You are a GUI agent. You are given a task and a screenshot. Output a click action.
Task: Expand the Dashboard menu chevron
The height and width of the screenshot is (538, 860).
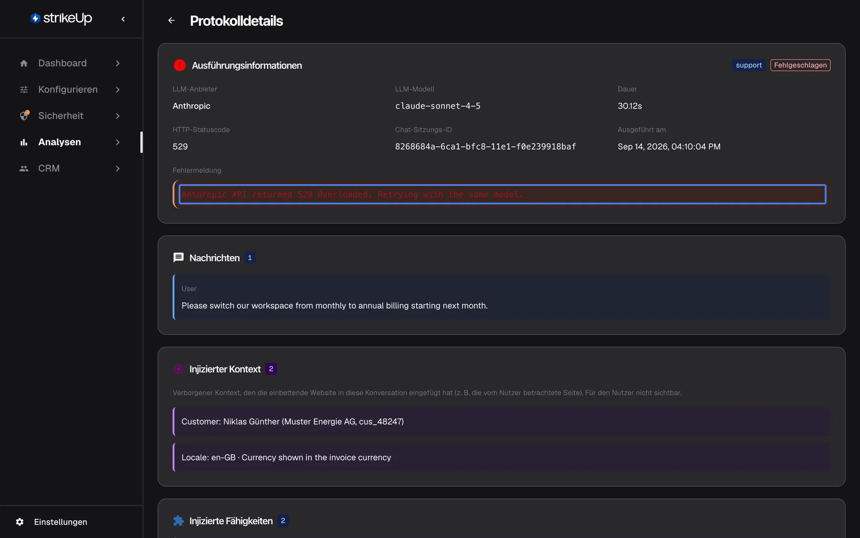pos(118,63)
